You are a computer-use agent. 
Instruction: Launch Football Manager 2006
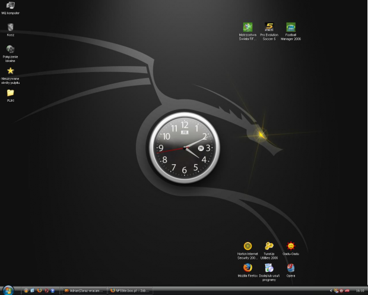(x=291, y=27)
